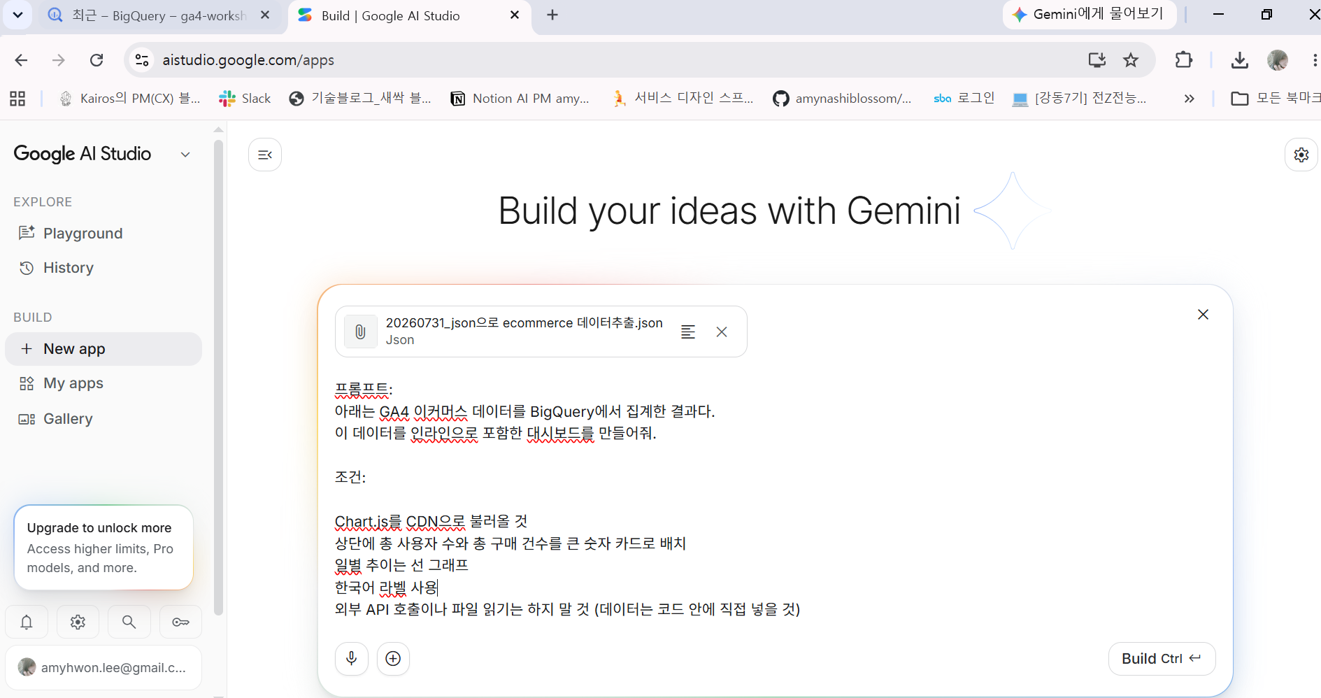Click the paperclip attachment icon

point(360,332)
